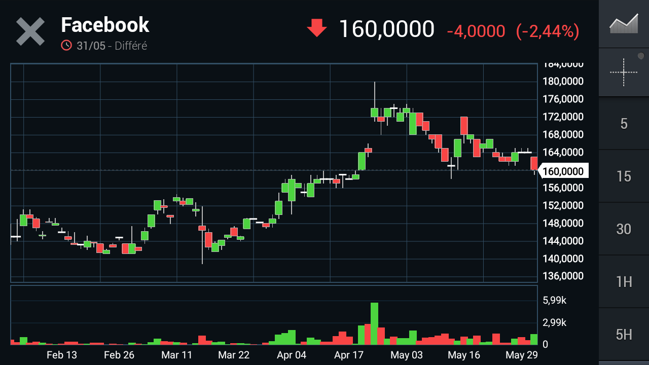
Task: Click the 31/05 - Différé timestamp text
Action: coord(112,46)
